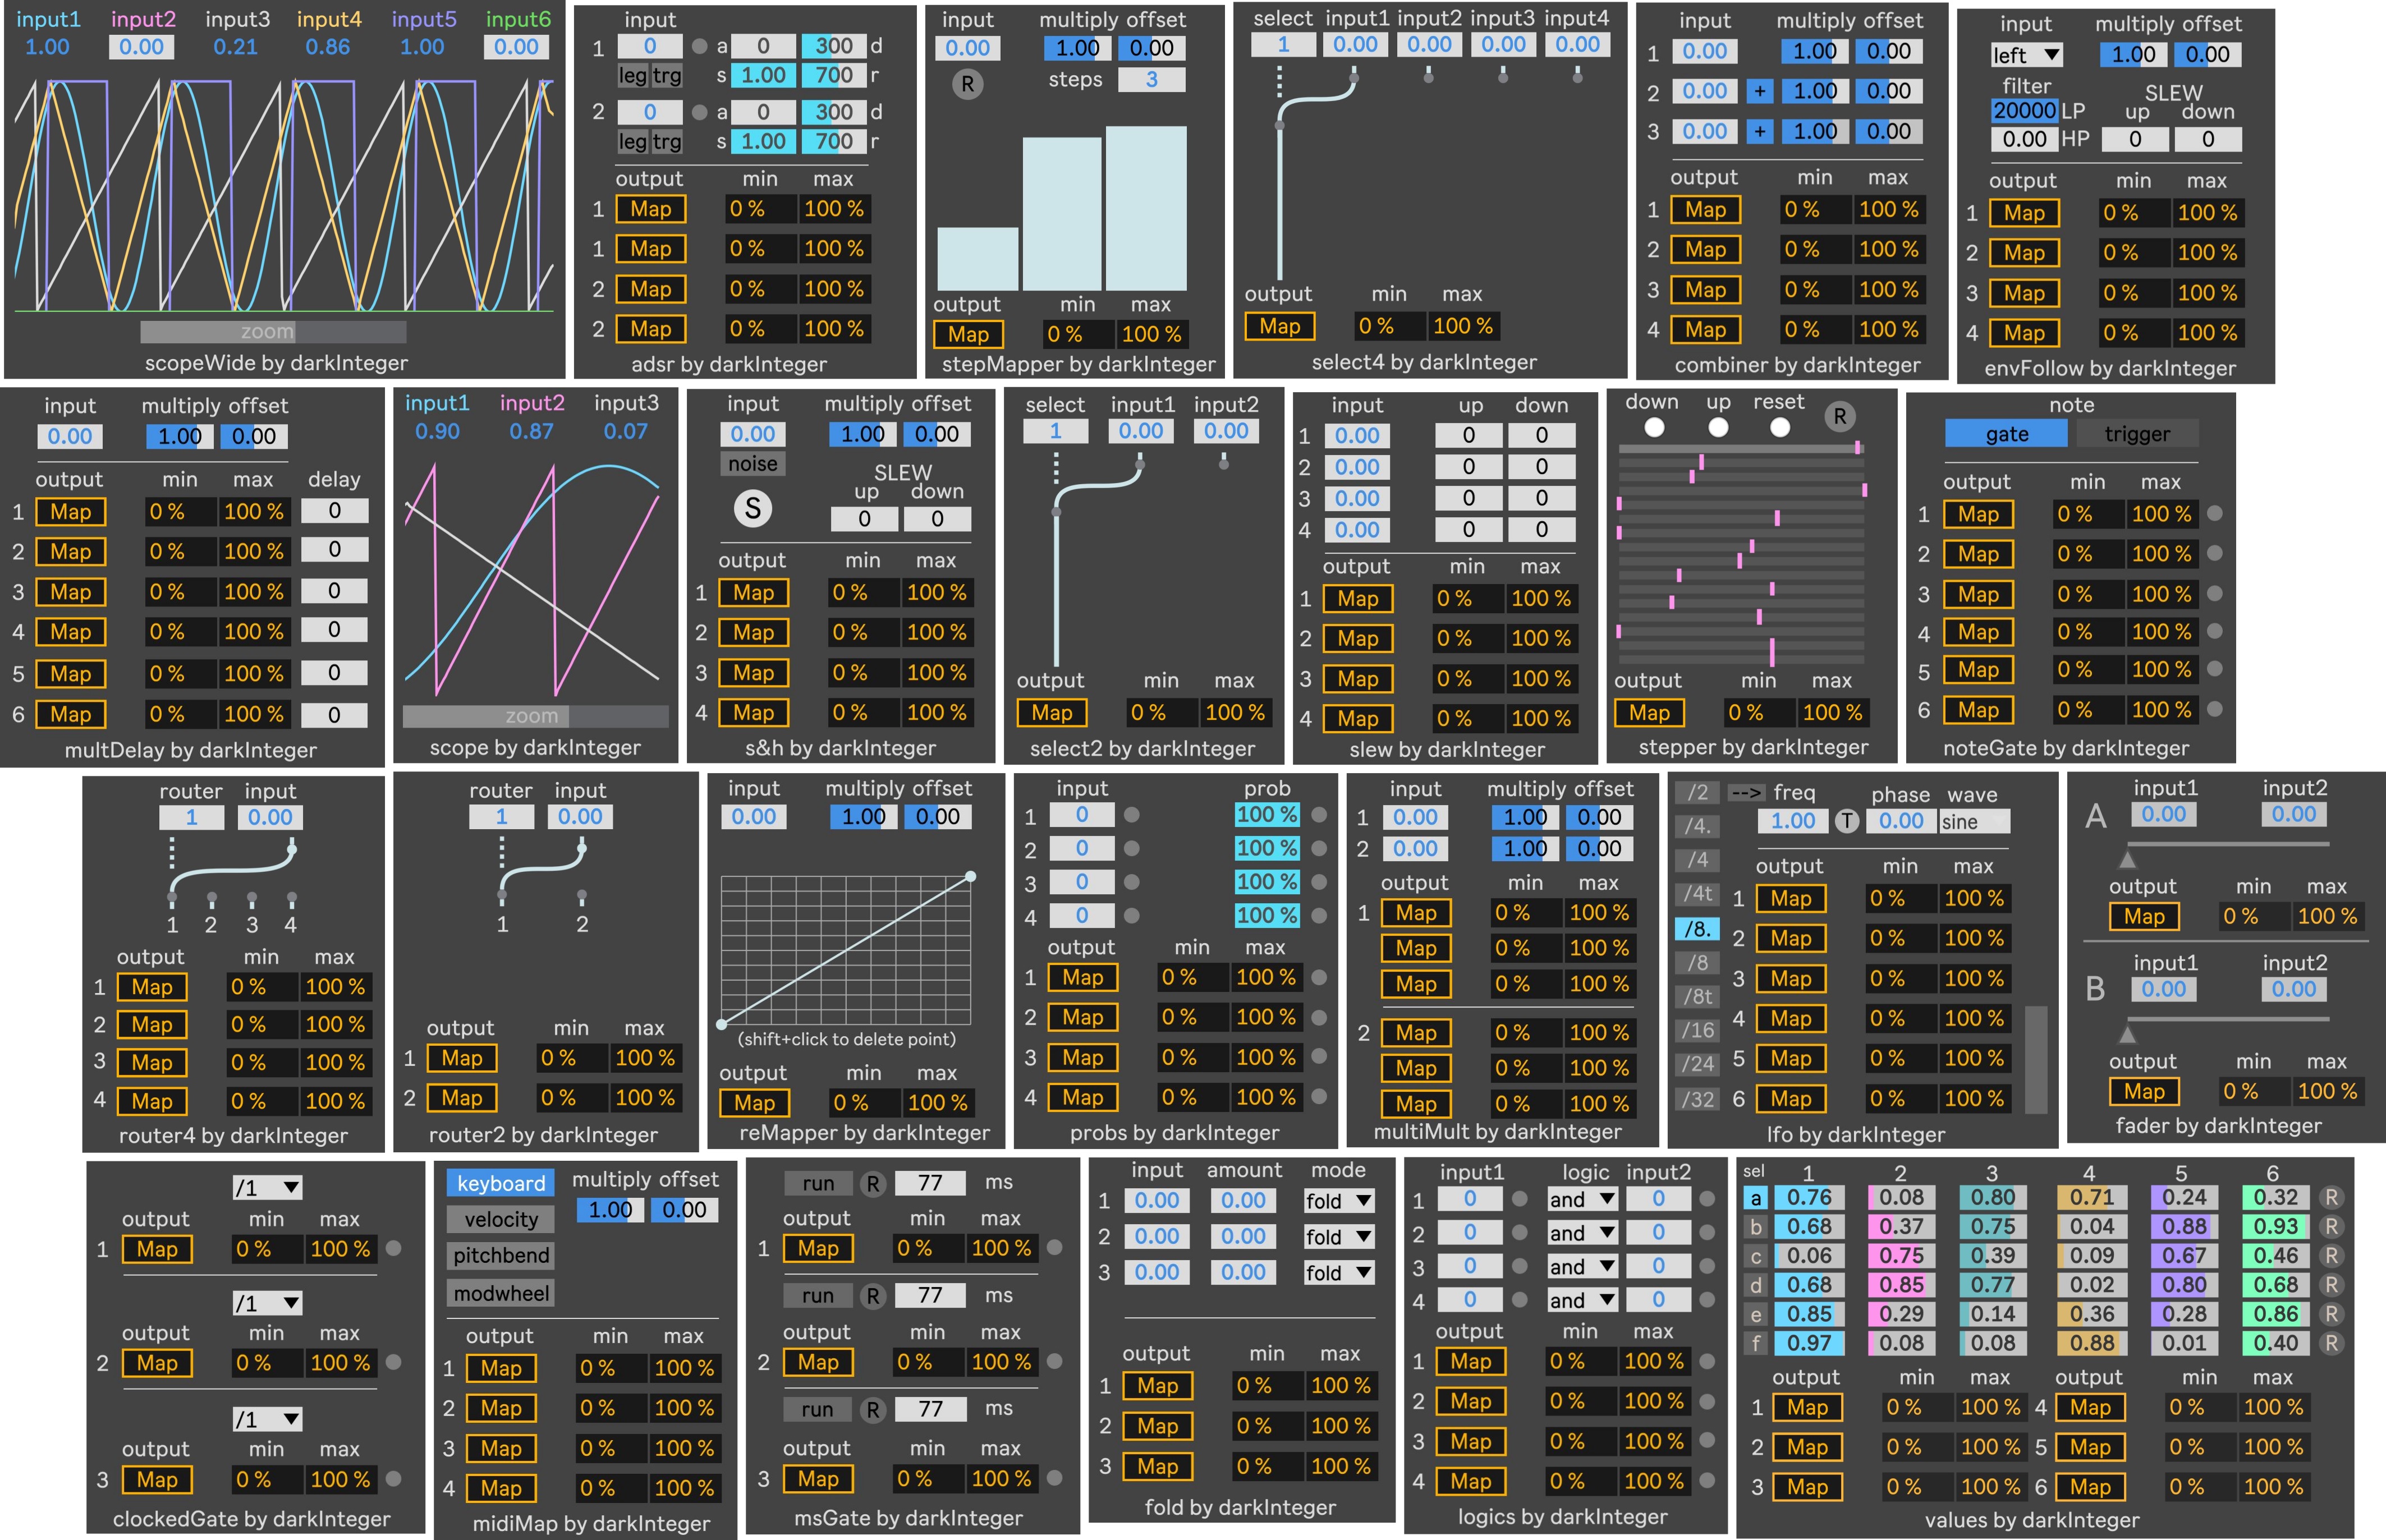Toggle the noise button in s&h
Viewport: 2386px width, 1540px height.
[752, 464]
